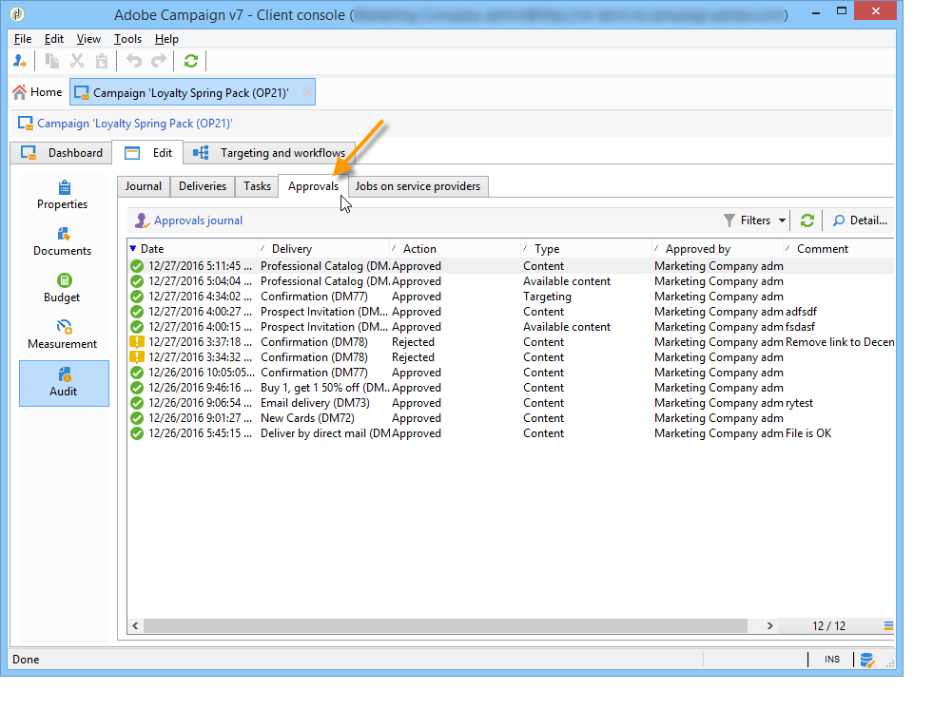Select the New Cards (DM72) row
This screenshot has width=933, height=709.
tap(511, 418)
